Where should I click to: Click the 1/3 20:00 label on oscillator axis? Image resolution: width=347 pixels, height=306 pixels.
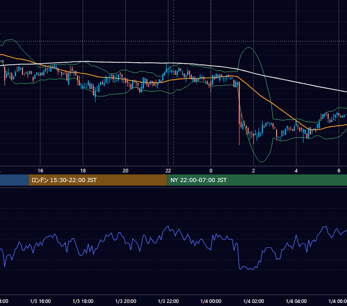tap(126, 301)
